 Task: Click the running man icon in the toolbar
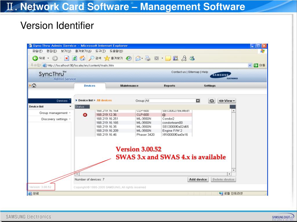[184, 58]
